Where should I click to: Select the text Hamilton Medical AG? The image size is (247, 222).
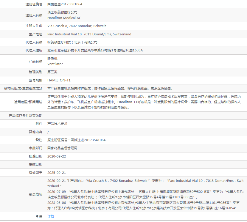64,18
